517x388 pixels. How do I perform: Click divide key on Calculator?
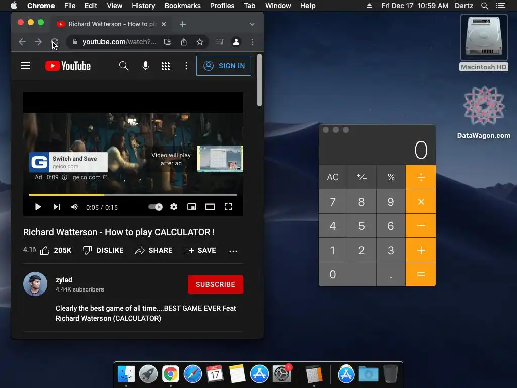421,177
